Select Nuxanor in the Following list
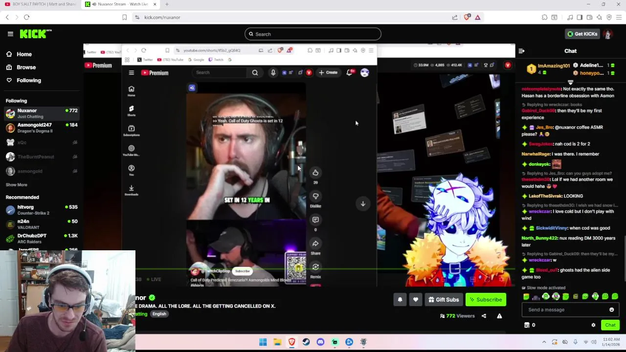 [42, 113]
